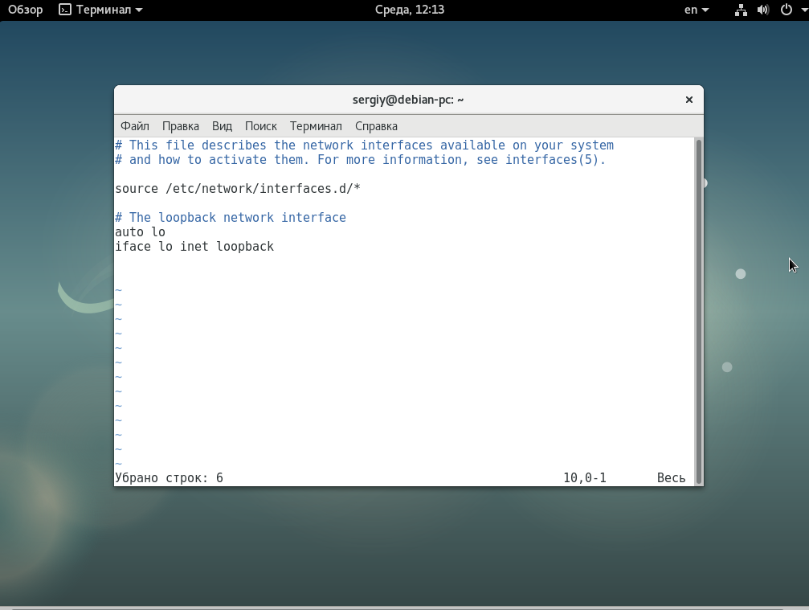Close the sergiy@debian-pc terminal window
This screenshot has width=809, height=610.
(x=688, y=100)
